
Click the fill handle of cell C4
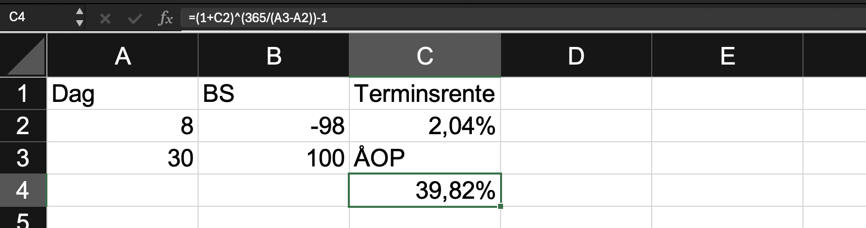click(x=500, y=206)
